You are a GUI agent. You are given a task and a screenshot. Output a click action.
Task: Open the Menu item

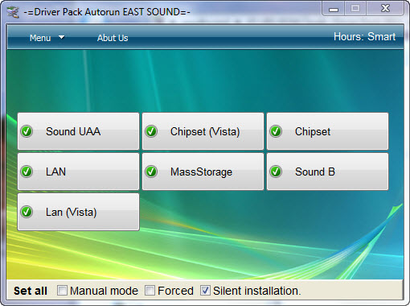pos(40,38)
